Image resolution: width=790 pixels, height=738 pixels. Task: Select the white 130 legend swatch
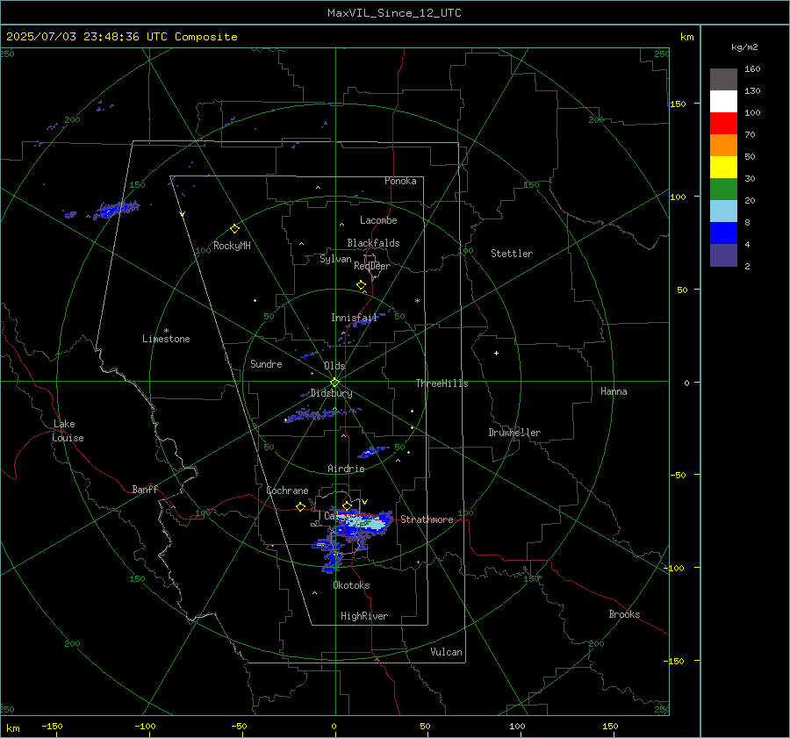(723, 101)
